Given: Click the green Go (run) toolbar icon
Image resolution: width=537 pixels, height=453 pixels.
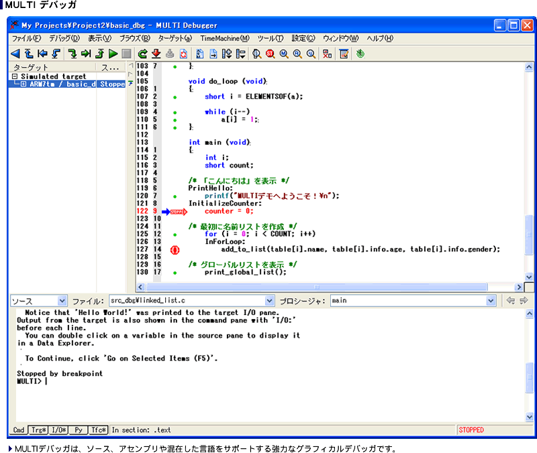Looking at the screenshot, I should [x=113, y=54].
